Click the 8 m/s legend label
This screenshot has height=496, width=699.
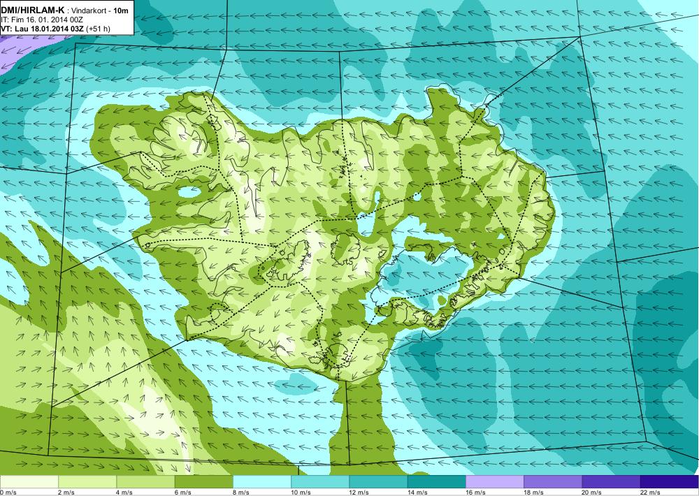click(x=241, y=493)
